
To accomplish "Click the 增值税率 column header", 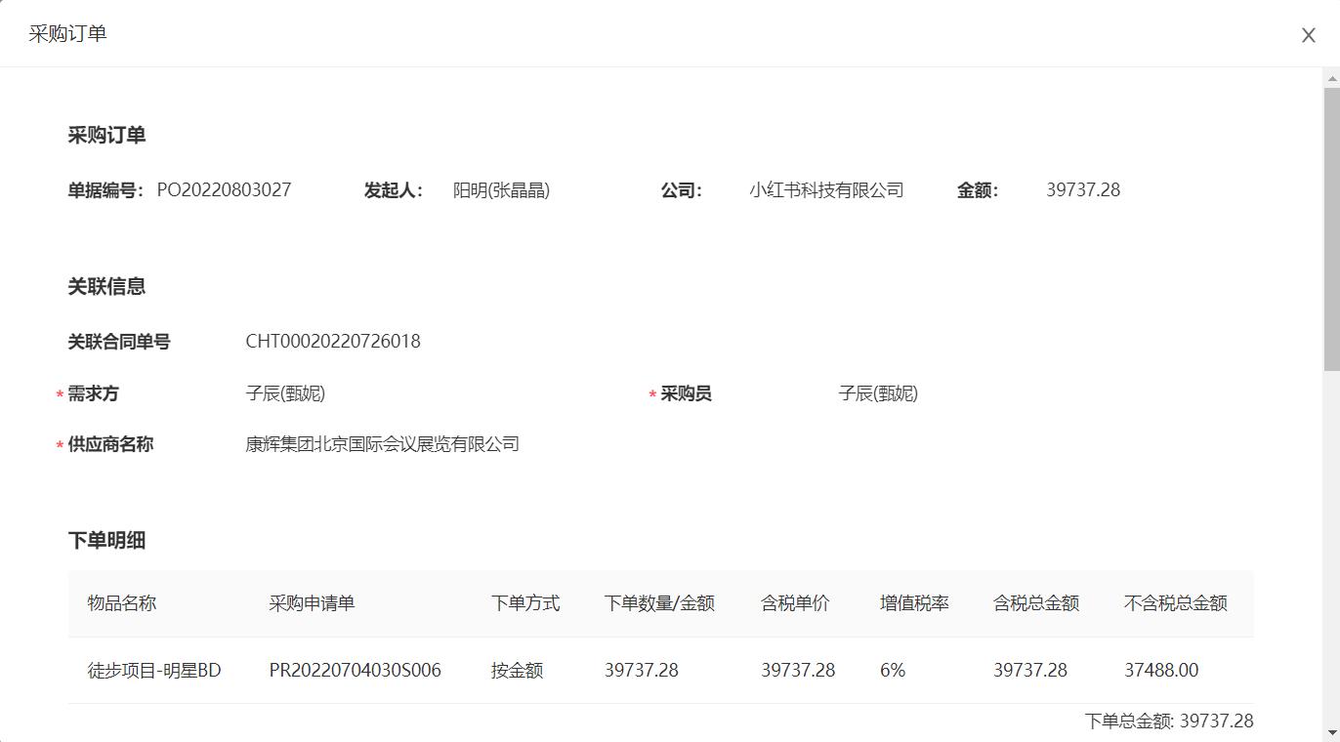I will point(914,603).
